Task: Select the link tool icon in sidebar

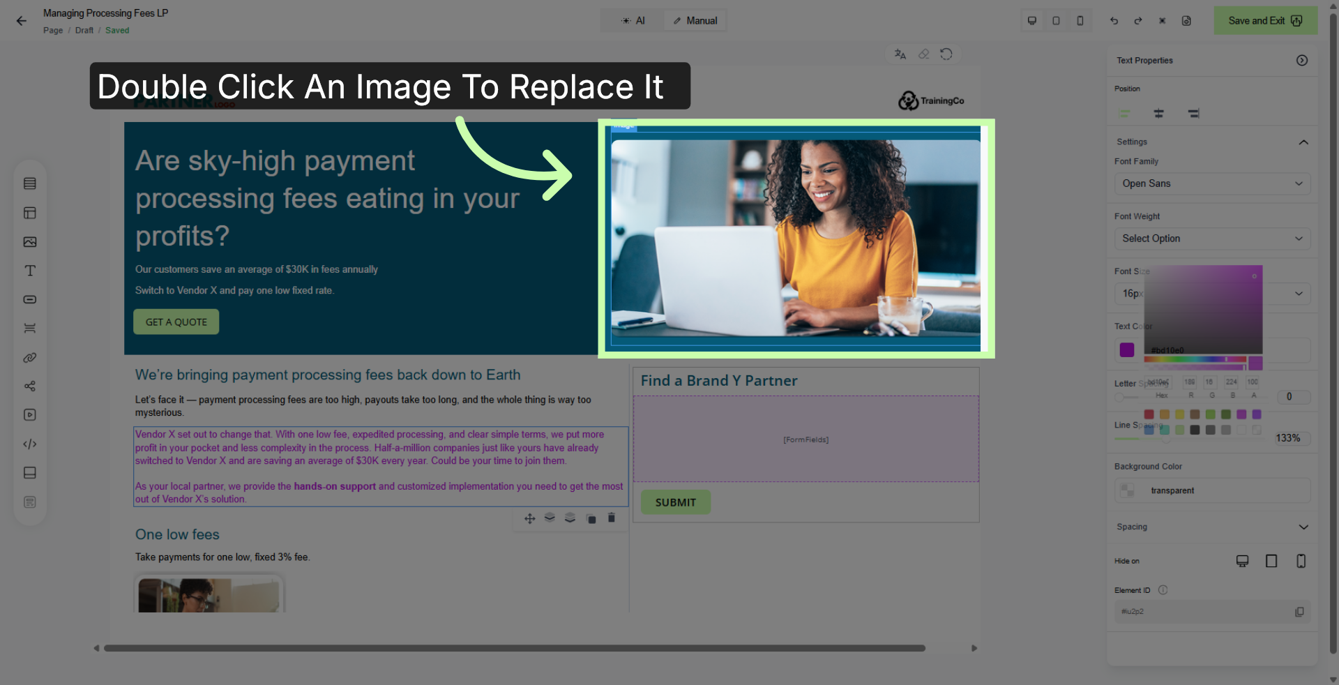Action: point(30,358)
